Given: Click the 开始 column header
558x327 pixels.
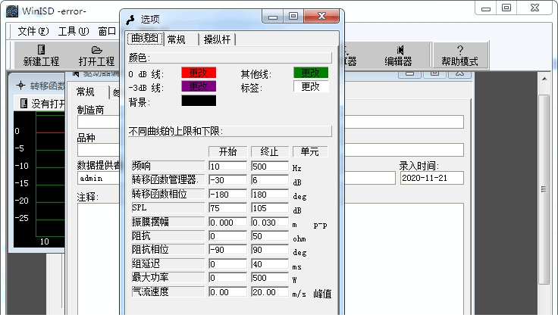Looking at the screenshot, I should (x=227, y=152).
